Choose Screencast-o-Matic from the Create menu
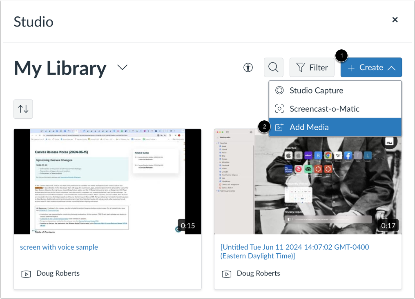Screen dimensions: 415x299 point(324,109)
